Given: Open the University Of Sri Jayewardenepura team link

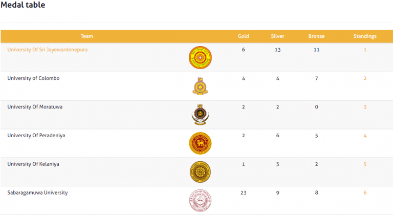Looking at the screenshot, I should click(47, 50).
